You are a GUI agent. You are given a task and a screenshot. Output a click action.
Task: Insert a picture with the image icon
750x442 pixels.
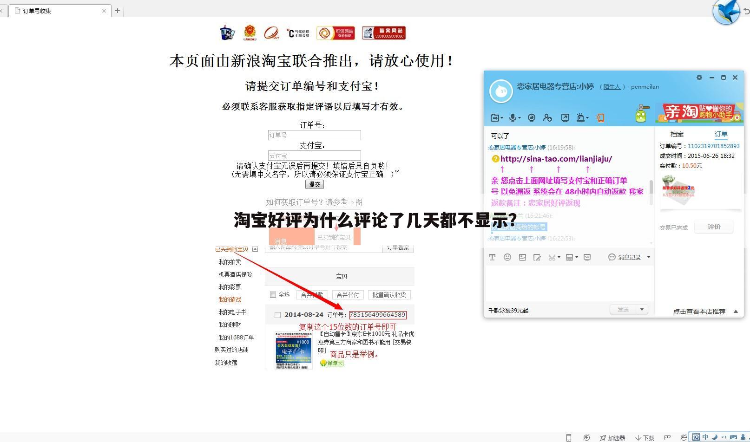(522, 257)
